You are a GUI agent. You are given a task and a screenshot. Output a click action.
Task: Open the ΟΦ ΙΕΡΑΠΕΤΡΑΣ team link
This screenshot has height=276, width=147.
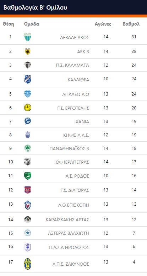click(x=72, y=162)
